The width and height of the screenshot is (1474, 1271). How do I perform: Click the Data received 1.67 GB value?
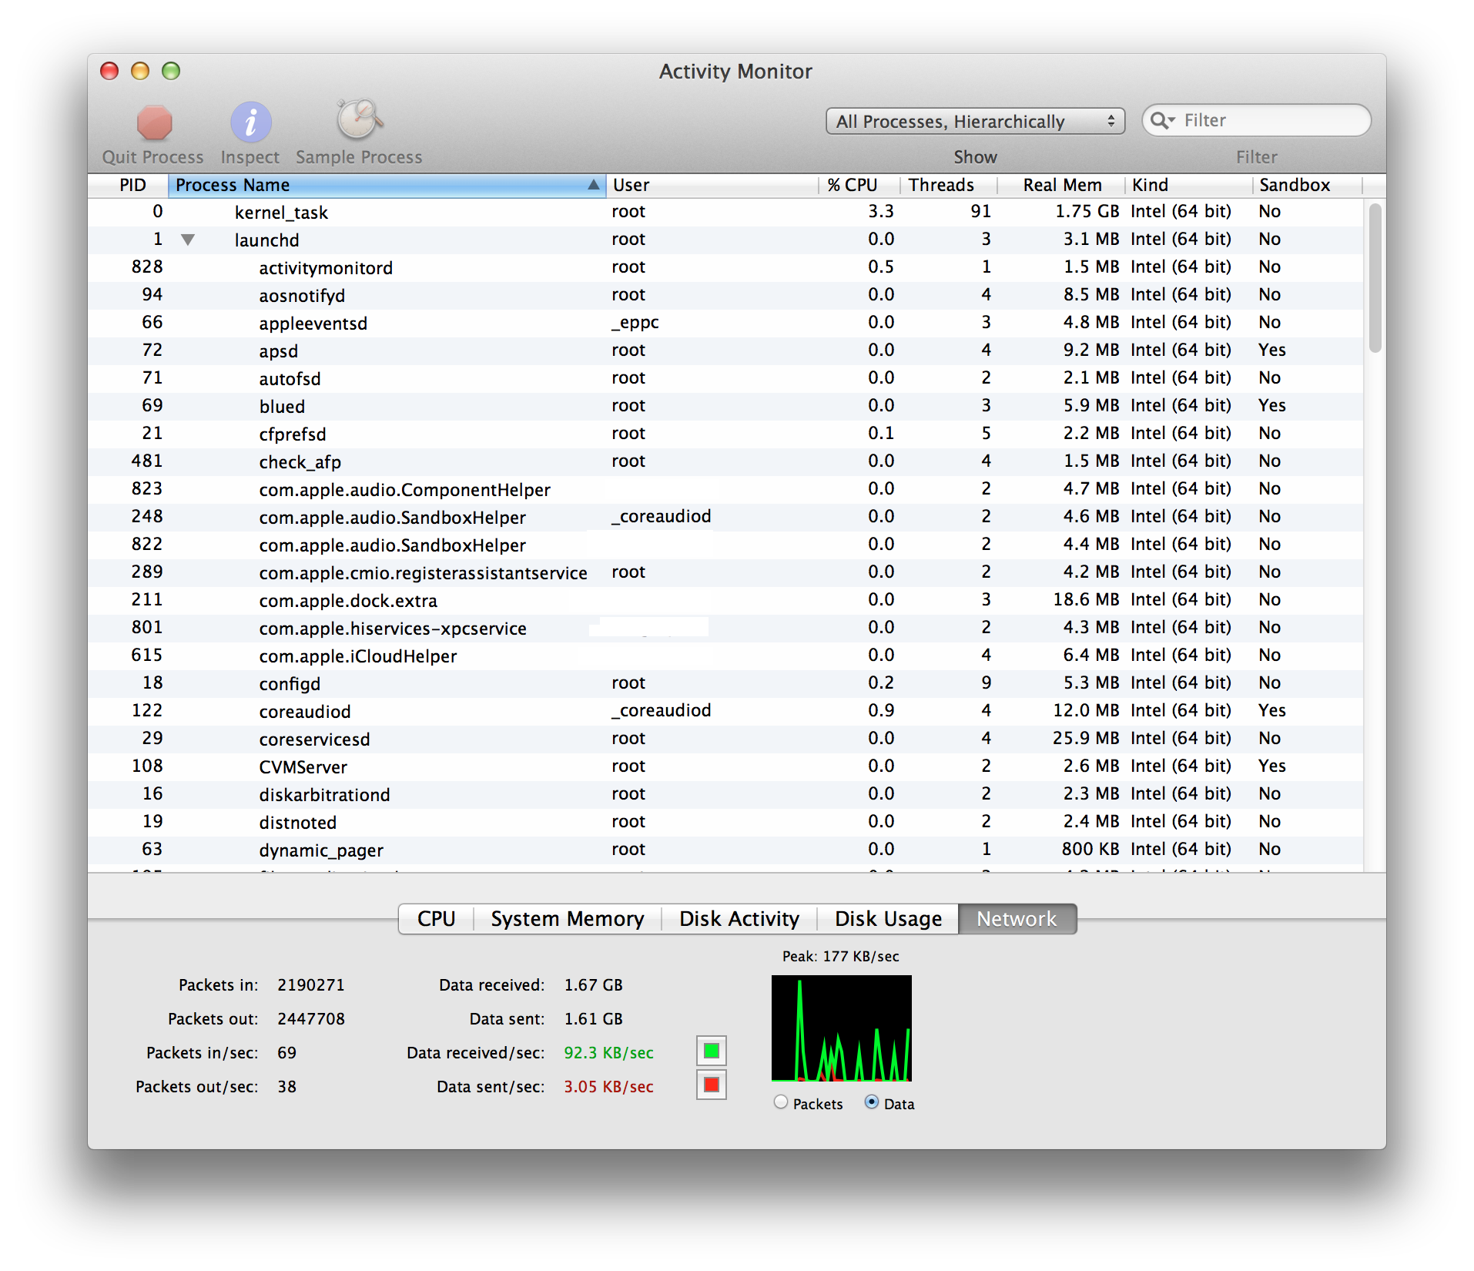pos(593,984)
